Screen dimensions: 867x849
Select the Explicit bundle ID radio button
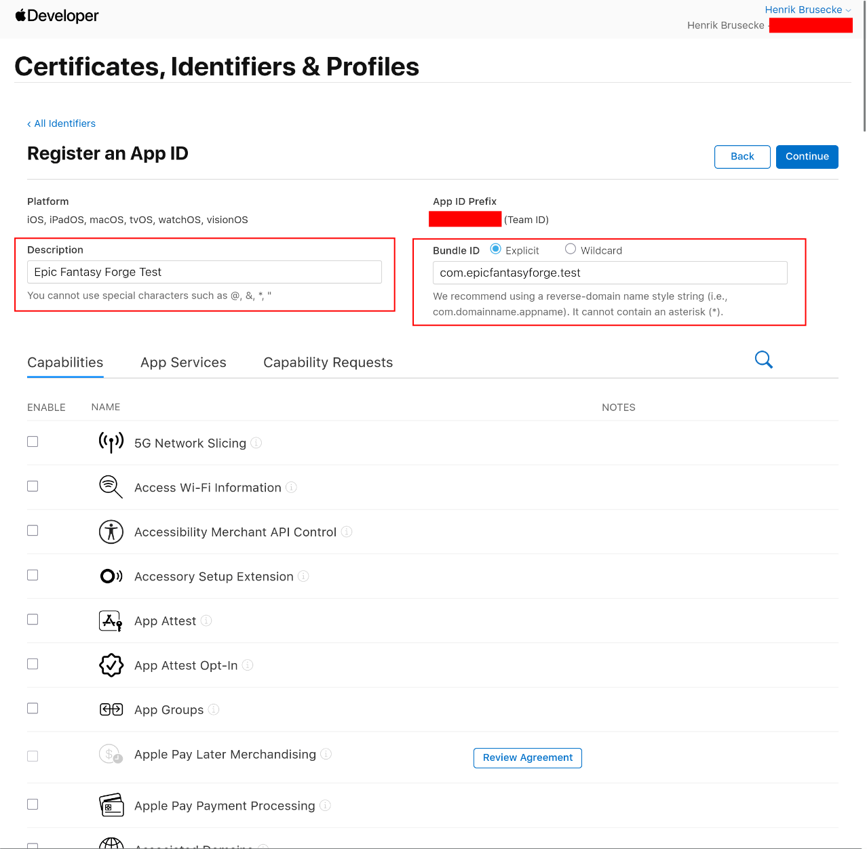click(x=496, y=250)
